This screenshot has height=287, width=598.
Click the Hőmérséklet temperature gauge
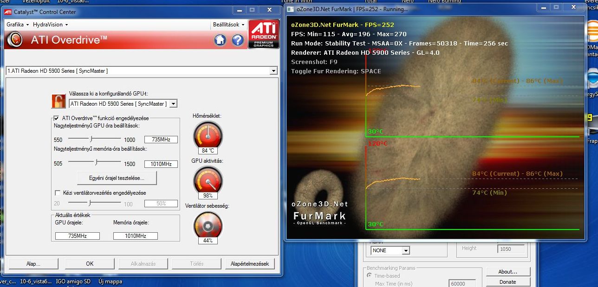(x=208, y=135)
